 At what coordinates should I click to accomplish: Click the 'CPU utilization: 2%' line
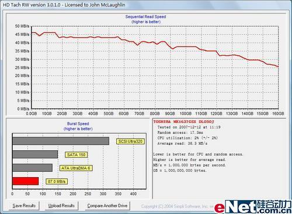coord(187,138)
